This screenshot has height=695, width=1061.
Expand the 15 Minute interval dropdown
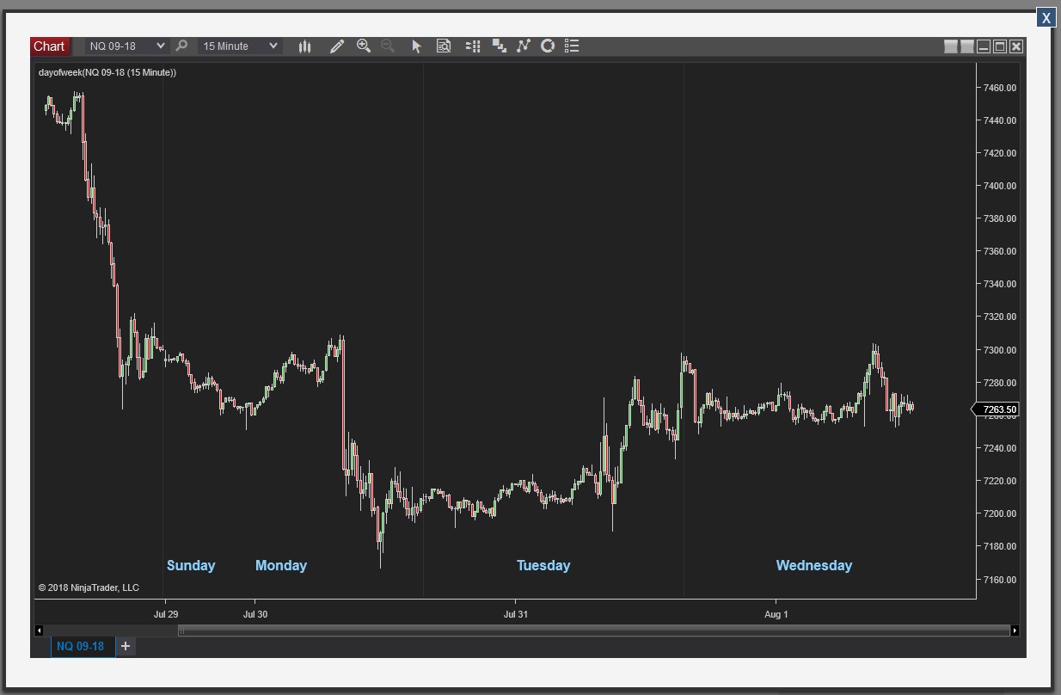click(273, 46)
